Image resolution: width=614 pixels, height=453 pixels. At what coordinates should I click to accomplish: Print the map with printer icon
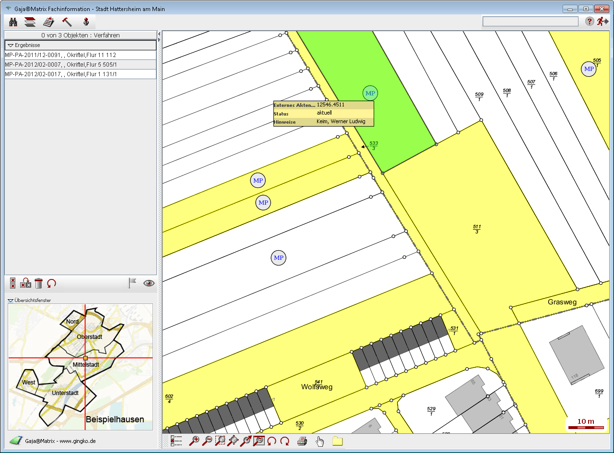point(302,441)
